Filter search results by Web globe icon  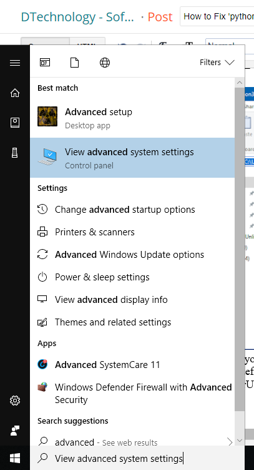tap(105, 63)
